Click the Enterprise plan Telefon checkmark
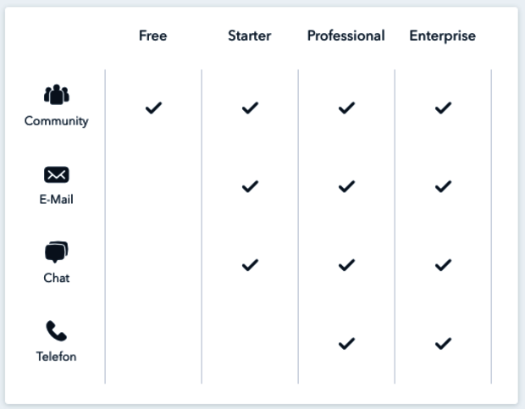 tap(443, 343)
